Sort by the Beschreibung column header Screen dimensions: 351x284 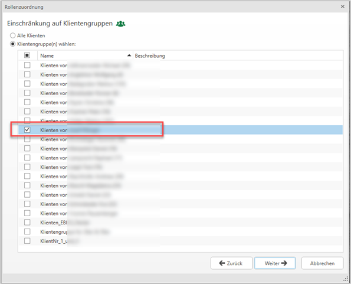pyautogui.click(x=150, y=56)
